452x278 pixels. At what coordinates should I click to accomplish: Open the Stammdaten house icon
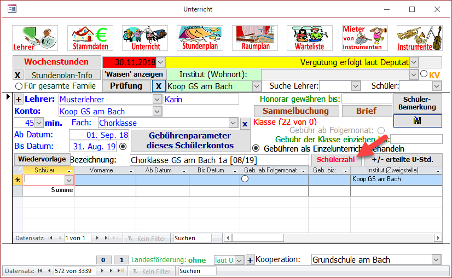[x=90, y=38]
